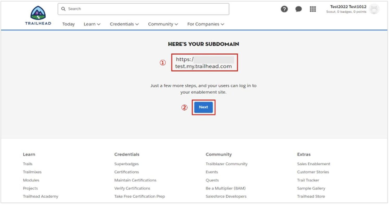
Task: Expand the Community dropdown menu
Action: tap(163, 24)
